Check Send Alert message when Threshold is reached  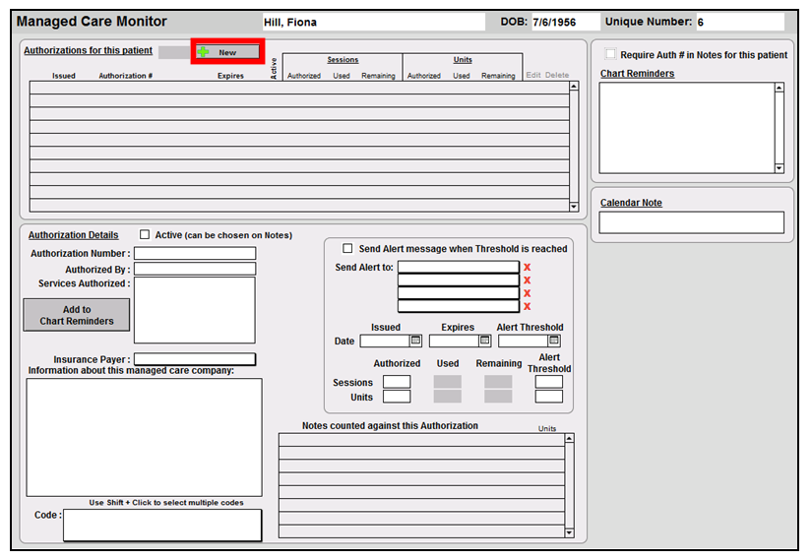347,249
